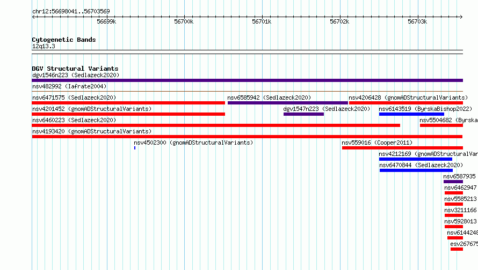Image resolution: width=478 pixels, height=270 pixels.
Task: Click the nsv6144248 variant label
Action: click(462, 232)
